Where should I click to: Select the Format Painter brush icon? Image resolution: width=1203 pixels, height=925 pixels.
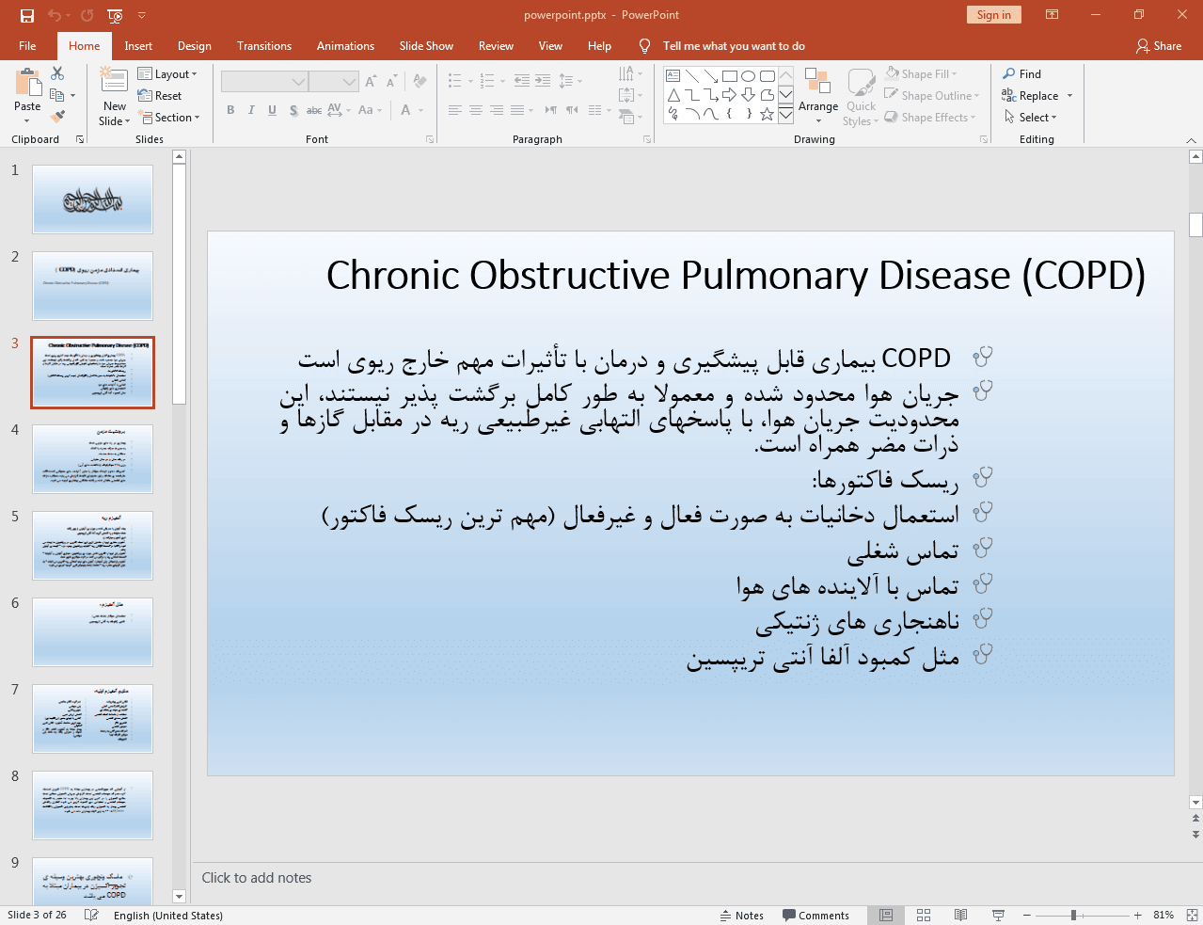point(58,117)
